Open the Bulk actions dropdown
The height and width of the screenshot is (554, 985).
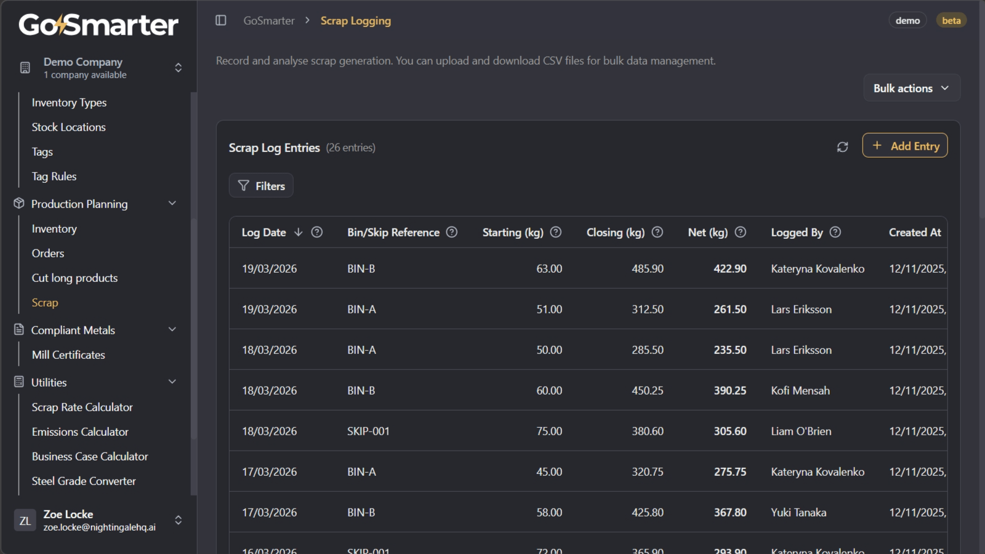tap(911, 87)
